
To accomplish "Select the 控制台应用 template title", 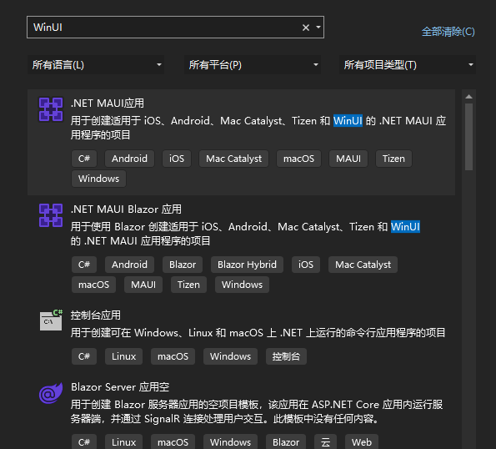I will point(96,315).
